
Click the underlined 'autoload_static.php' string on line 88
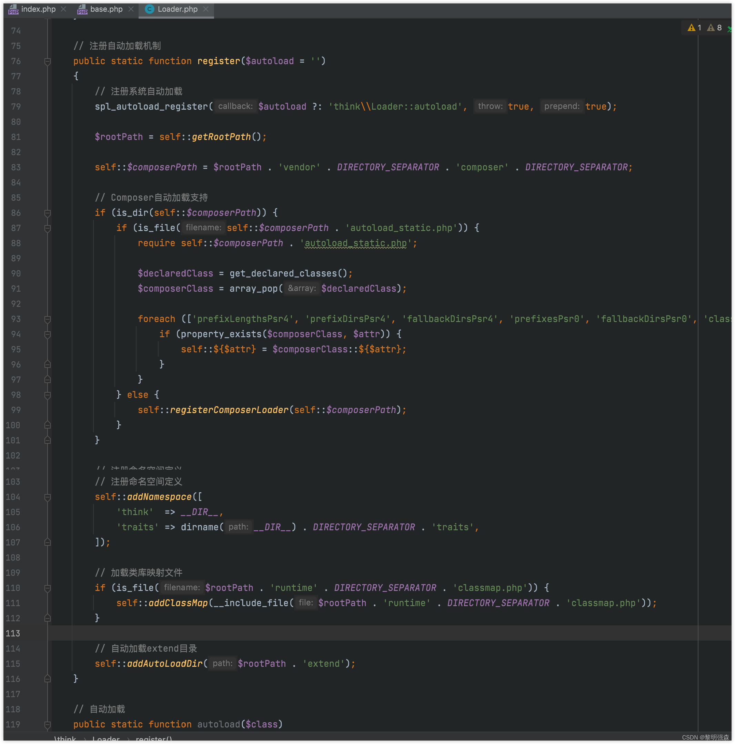coord(356,243)
